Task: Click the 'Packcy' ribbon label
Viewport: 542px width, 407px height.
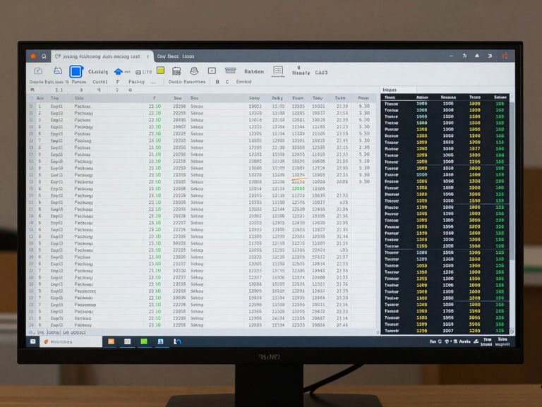Action: 136,82
